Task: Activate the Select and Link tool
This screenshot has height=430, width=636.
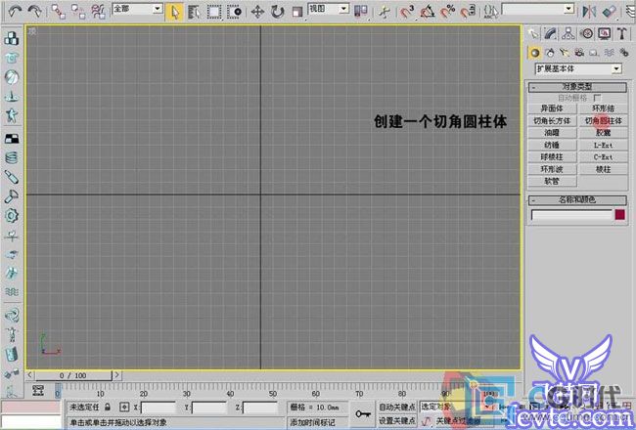Action: [x=58, y=12]
